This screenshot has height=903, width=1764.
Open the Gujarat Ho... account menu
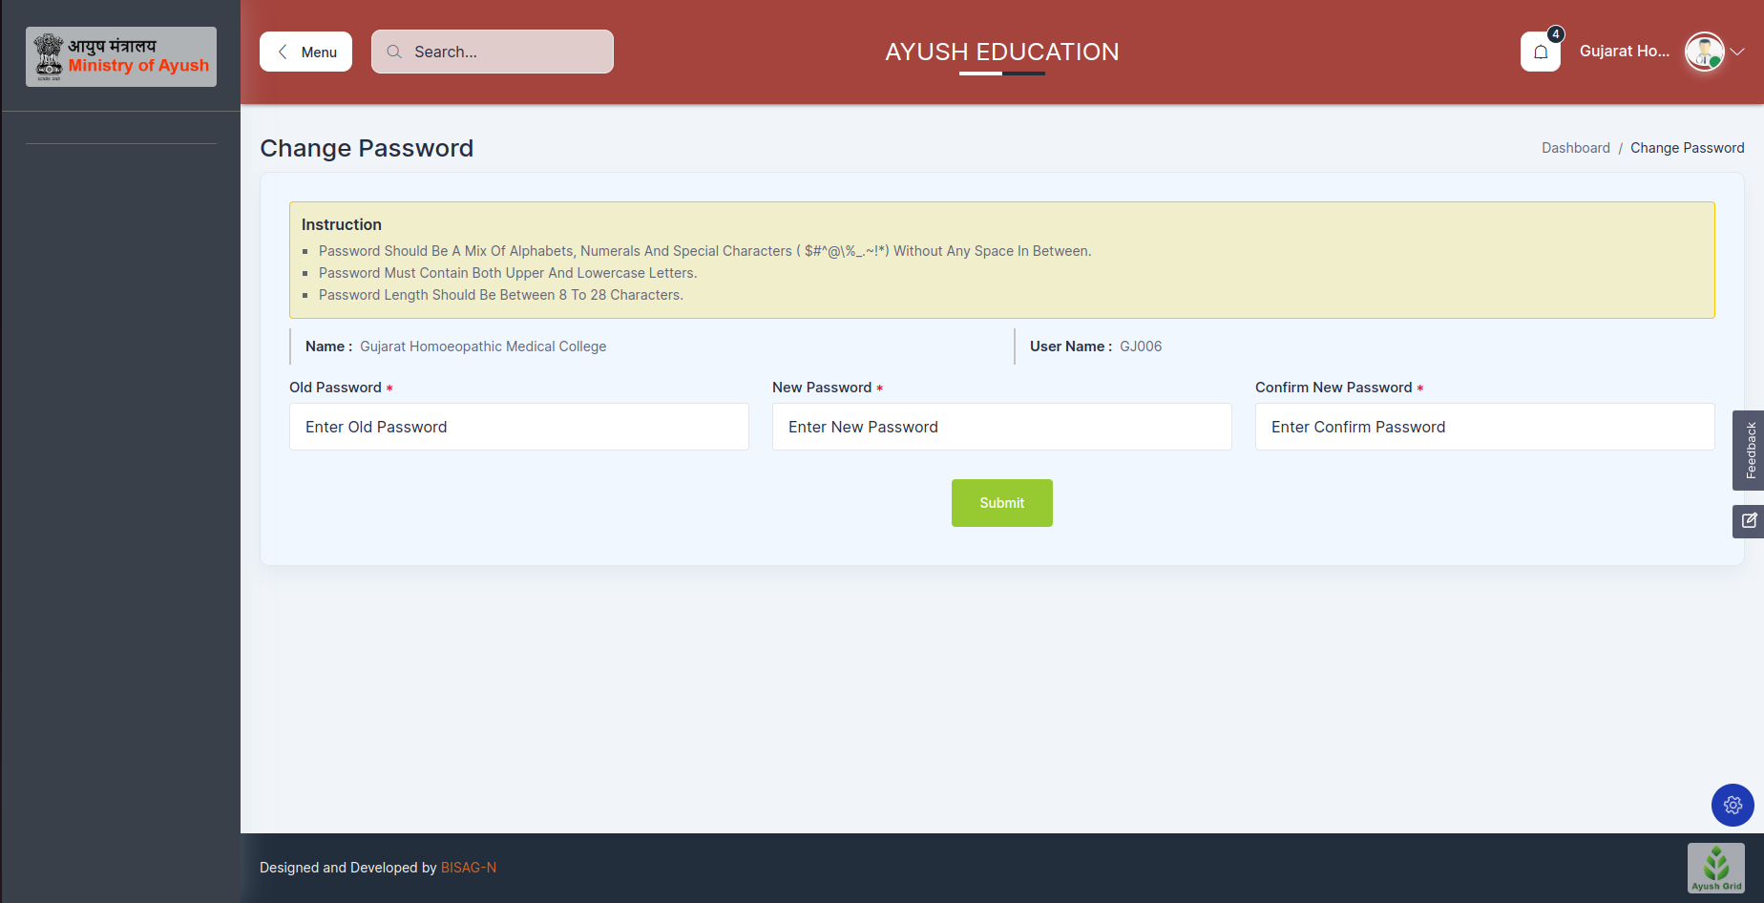(x=1624, y=52)
